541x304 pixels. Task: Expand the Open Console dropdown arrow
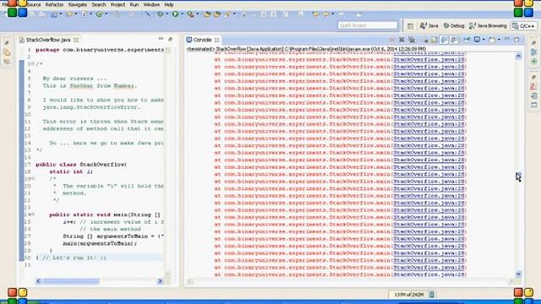tap(499, 40)
